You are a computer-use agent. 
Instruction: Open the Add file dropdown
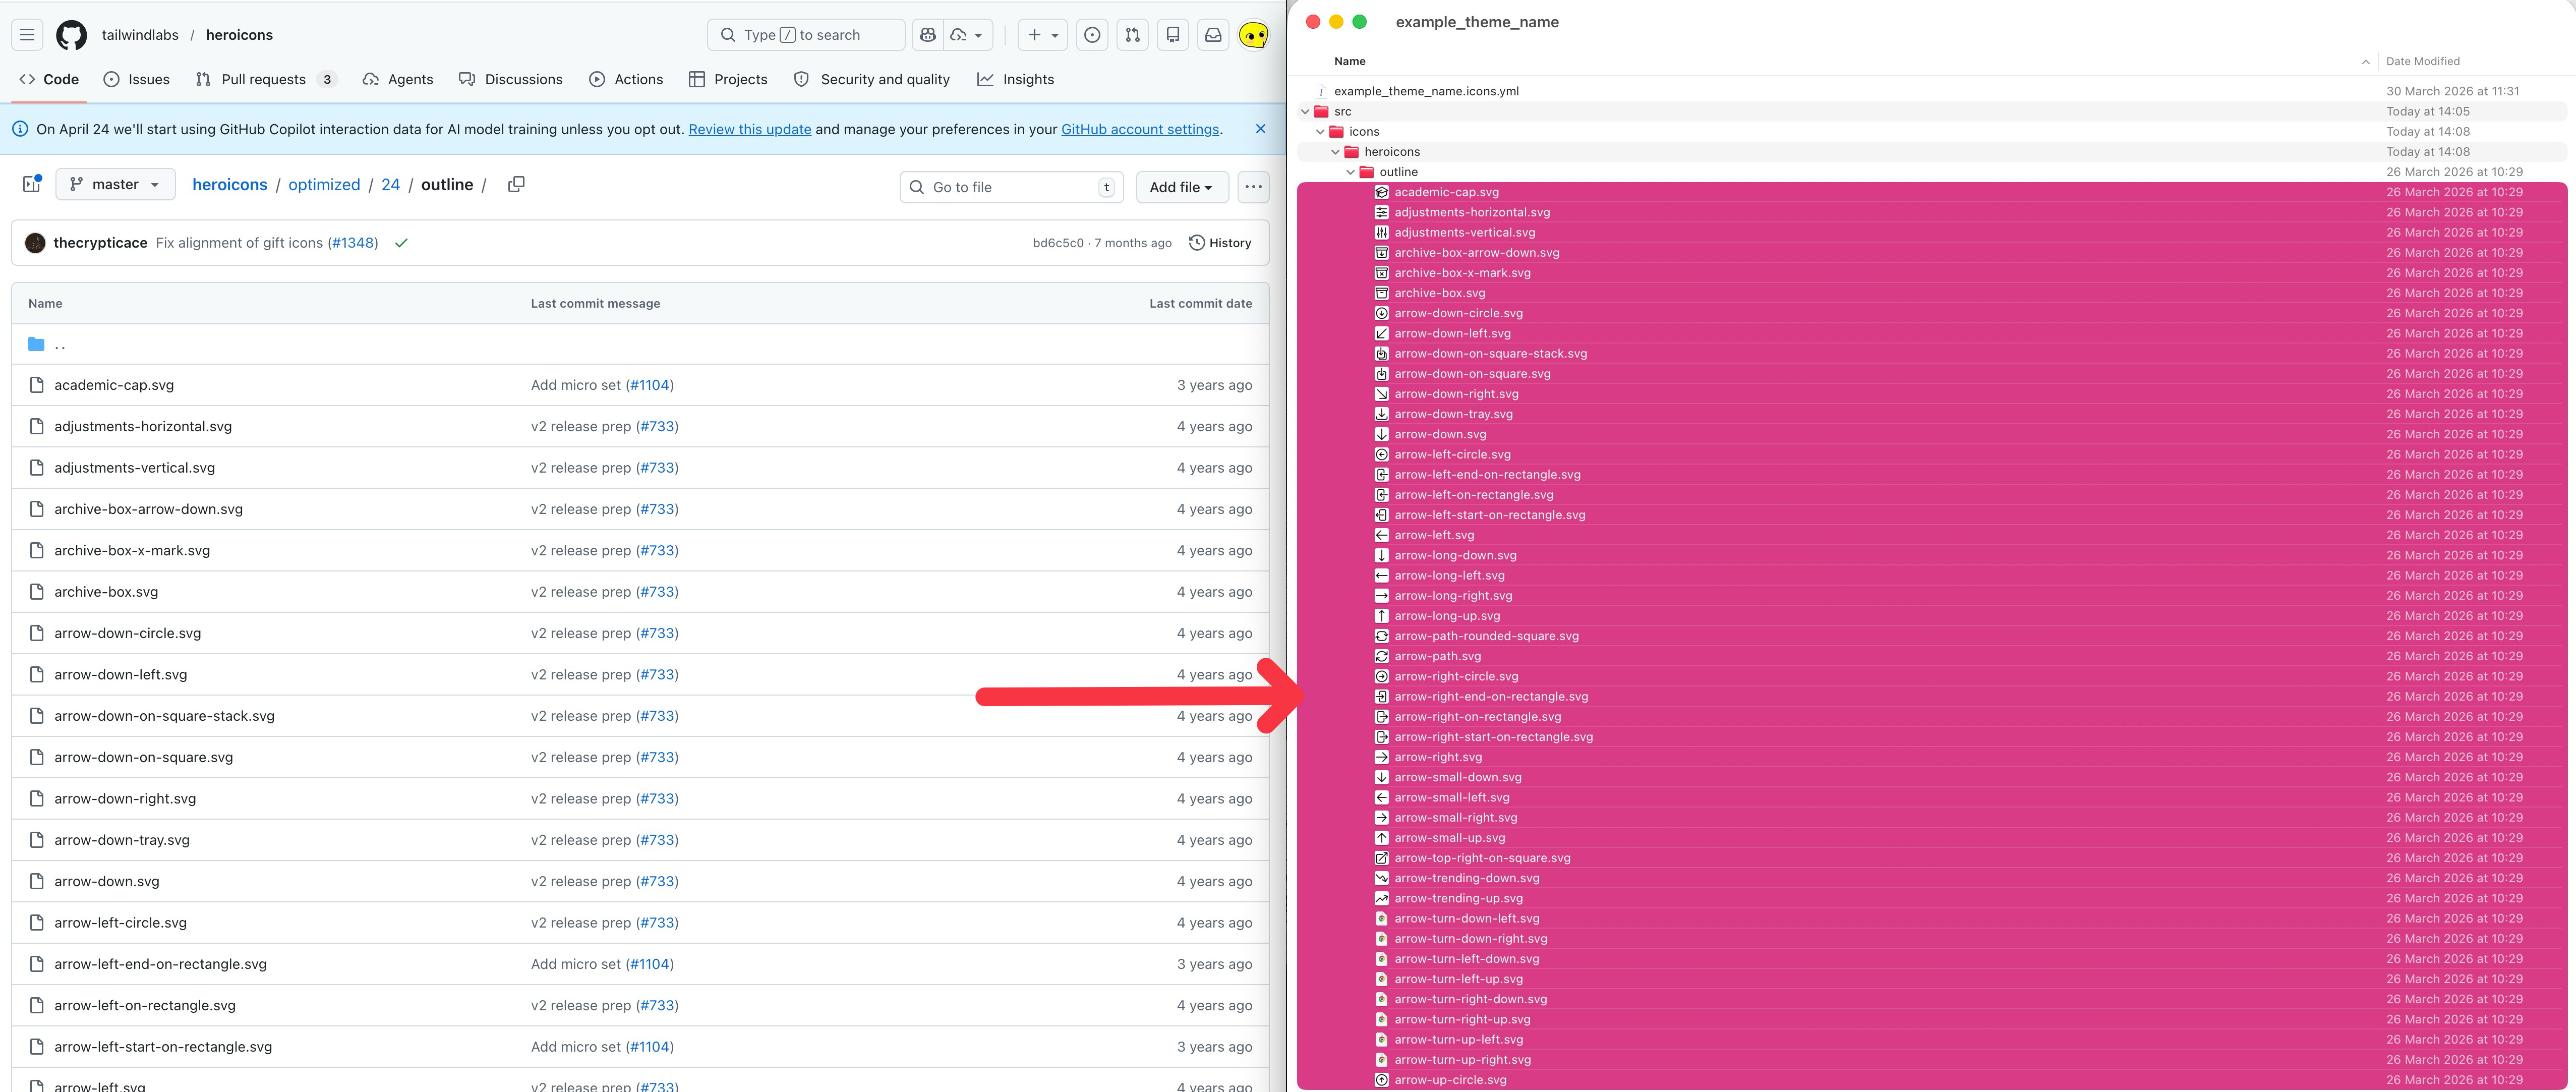click(x=1181, y=187)
